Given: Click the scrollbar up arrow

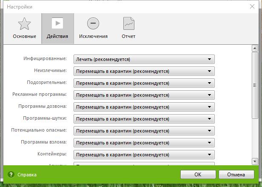Looking at the screenshot, I should pyautogui.click(x=255, y=48).
